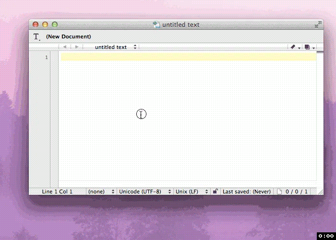Change line endings Unix (LF) popup
The image size is (336, 240).
pyautogui.click(x=192, y=192)
